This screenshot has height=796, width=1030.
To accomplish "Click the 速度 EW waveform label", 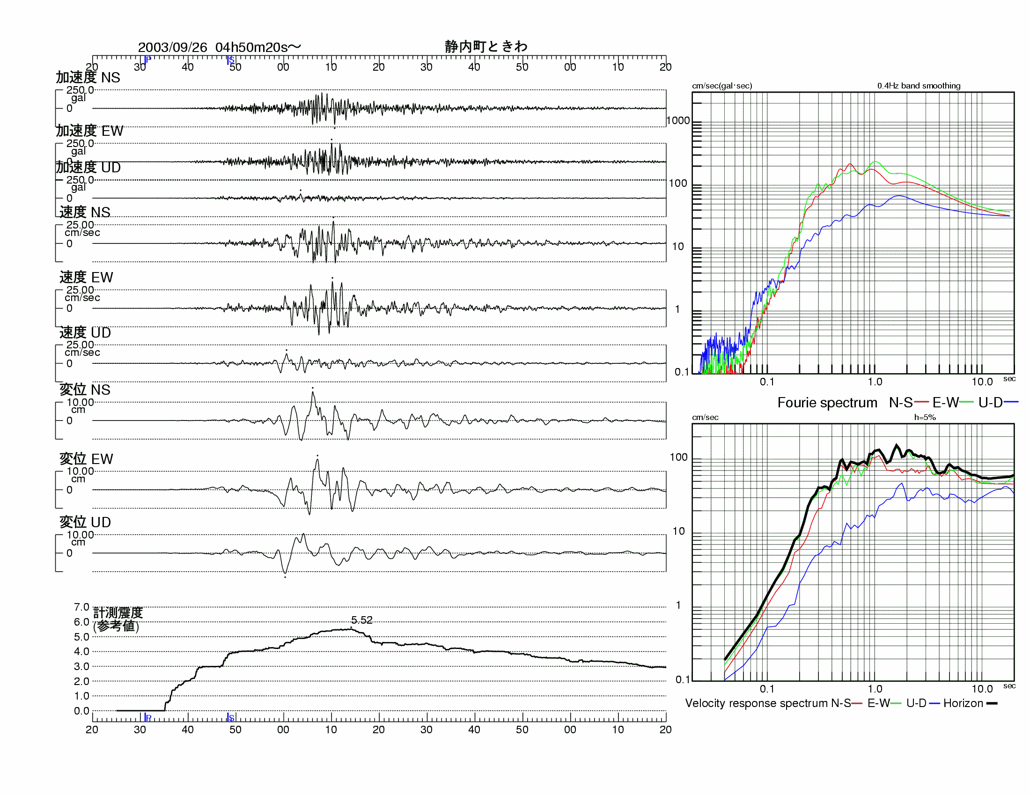I will point(86,277).
